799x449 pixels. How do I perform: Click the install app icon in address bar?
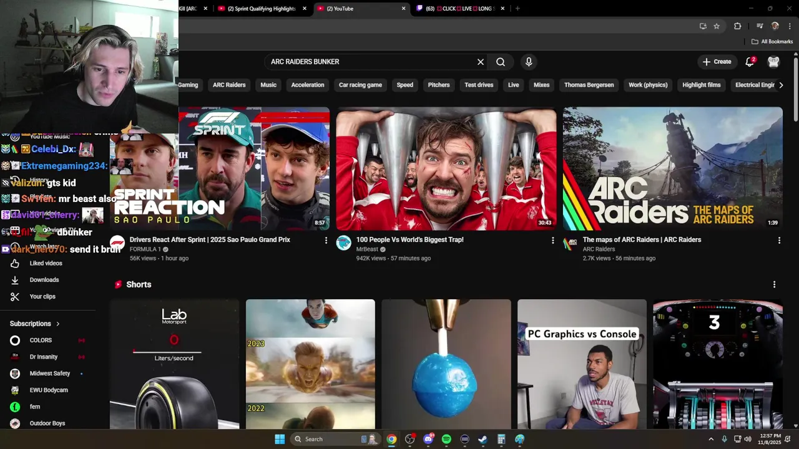[703, 26]
